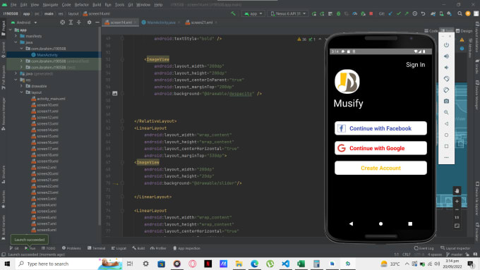This screenshot has height=270, width=480.
Task: Open Windows Start menu
Action: click(x=7, y=264)
